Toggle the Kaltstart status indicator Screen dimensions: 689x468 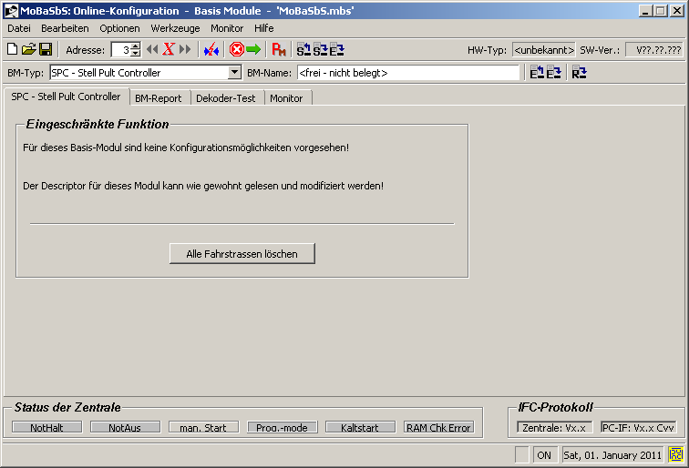coord(360,427)
